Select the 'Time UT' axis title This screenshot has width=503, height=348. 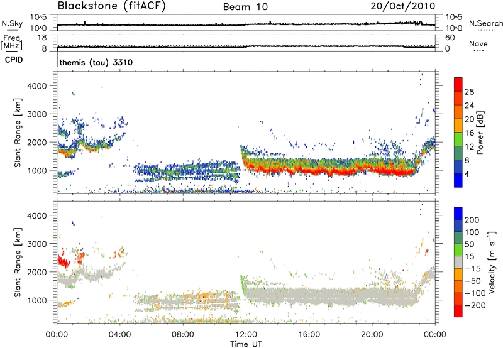click(246, 344)
